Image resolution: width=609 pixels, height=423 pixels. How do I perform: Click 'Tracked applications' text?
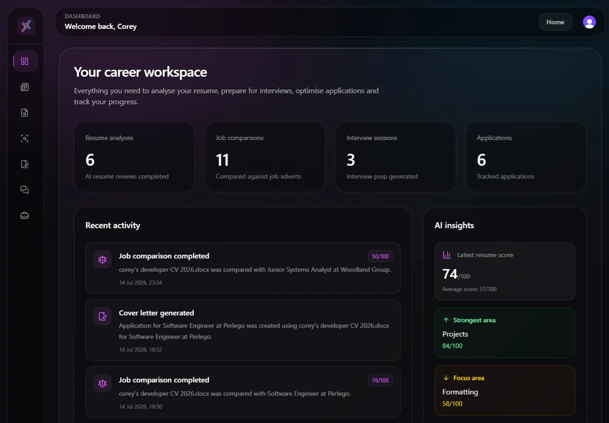[x=505, y=177]
